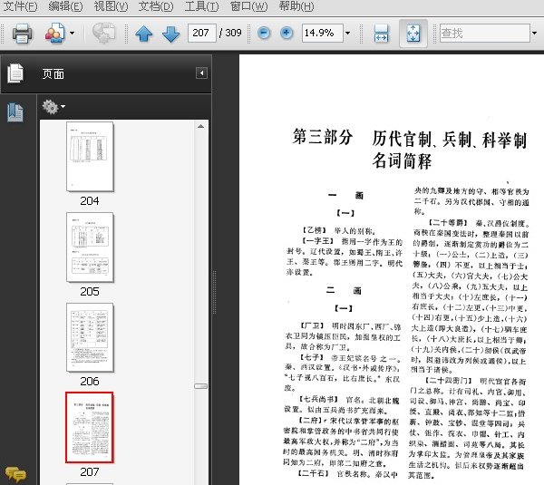Click the total page count / 309
The image size is (544, 485).
pyautogui.click(x=230, y=33)
